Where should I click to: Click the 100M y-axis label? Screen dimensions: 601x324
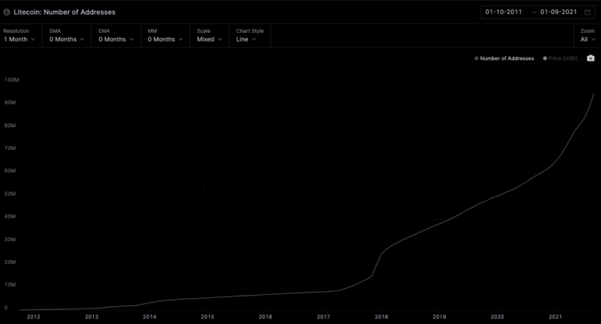coord(12,80)
